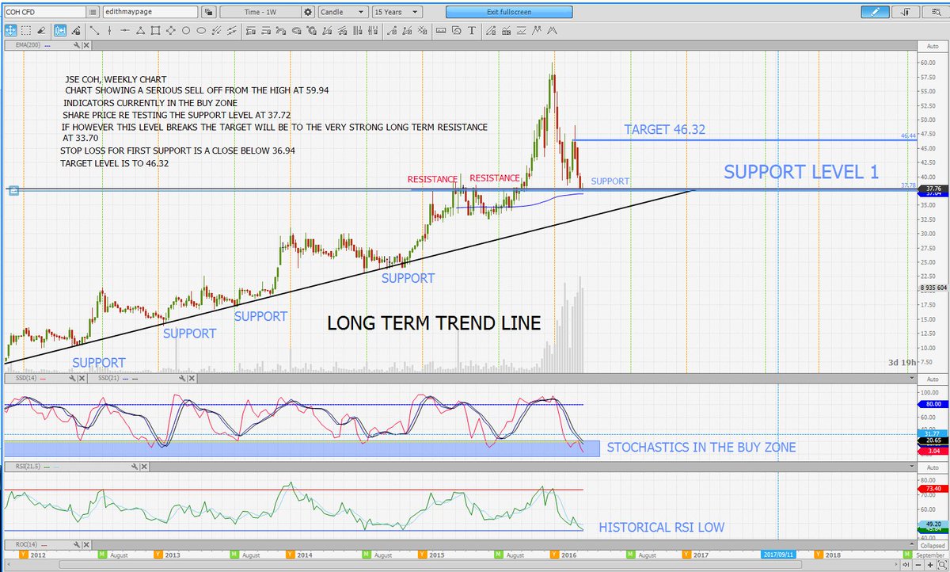The image size is (950, 572).
Task: Open ROC(14) settings wrench
Action: point(78,545)
